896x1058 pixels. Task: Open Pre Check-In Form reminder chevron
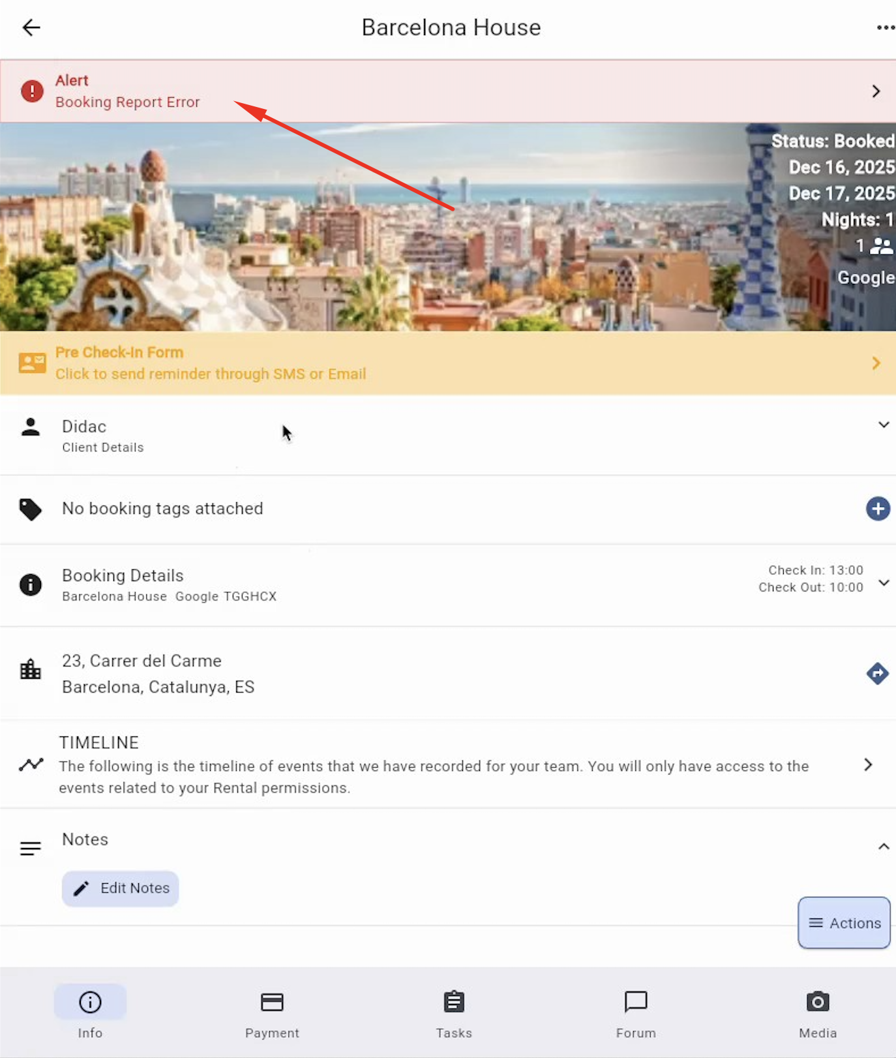(876, 363)
